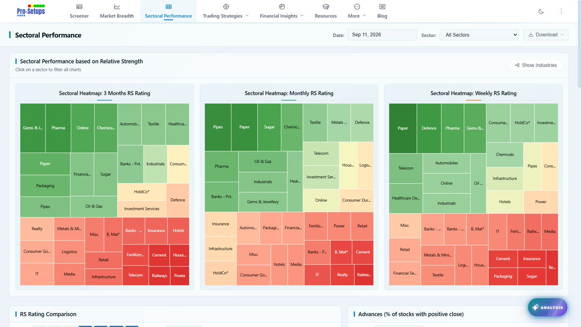
Task: Click the Sep 11, 2026 date field
Action: [x=382, y=35]
